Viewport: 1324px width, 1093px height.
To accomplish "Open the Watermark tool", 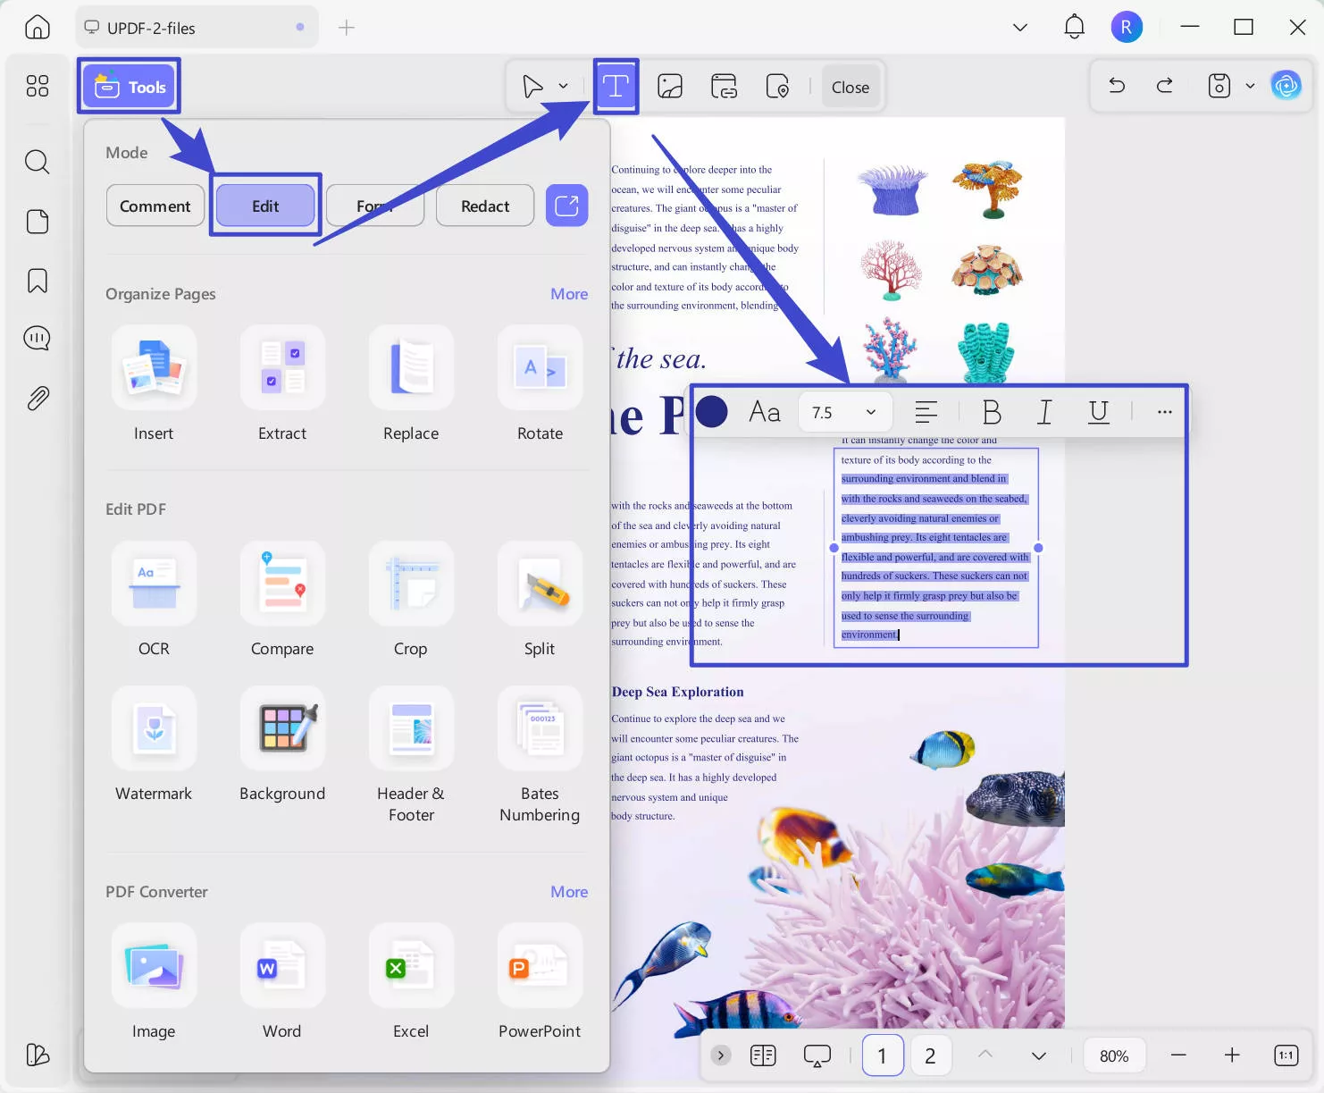I will click(154, 744).
